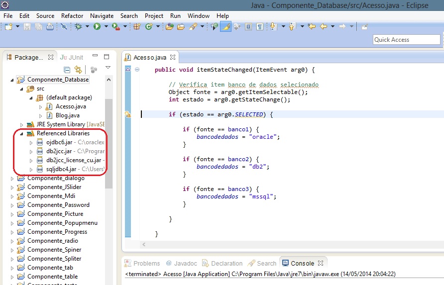Click the Print icon in toolbar
Image resolution: width=444 pixels, height=285 pixels.
pos(50,26)
